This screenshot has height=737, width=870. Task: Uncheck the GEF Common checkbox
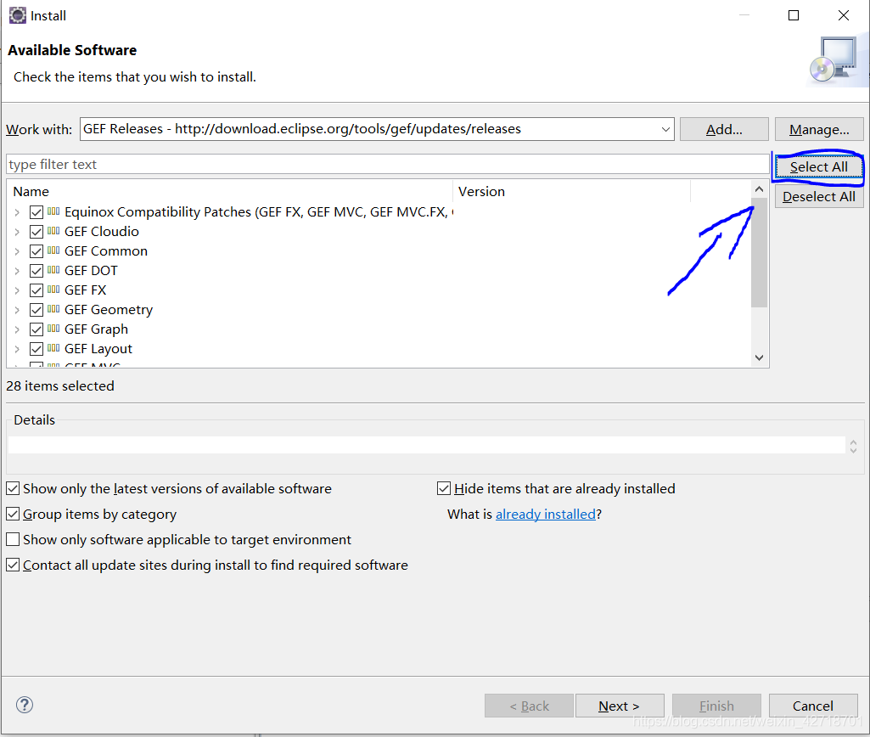36,250
